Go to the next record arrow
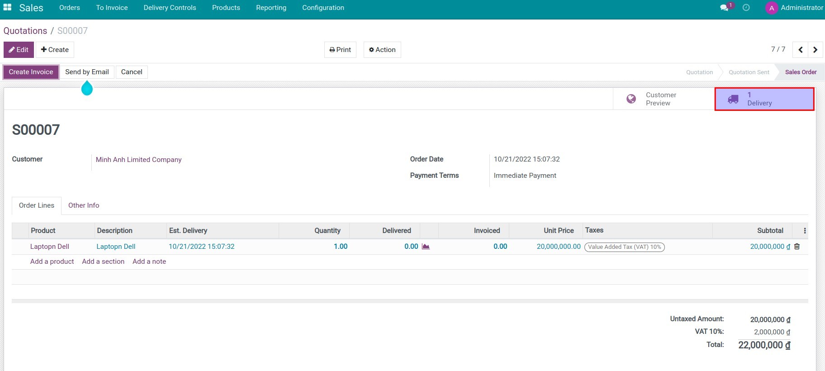The width and height of the screenshot is (825, 371). (815, 50)
